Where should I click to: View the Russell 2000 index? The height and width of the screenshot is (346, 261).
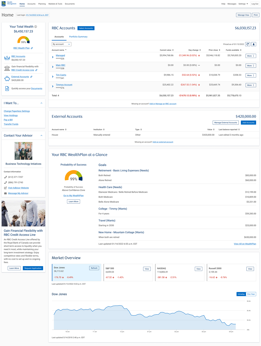click(x=250, y=269)
